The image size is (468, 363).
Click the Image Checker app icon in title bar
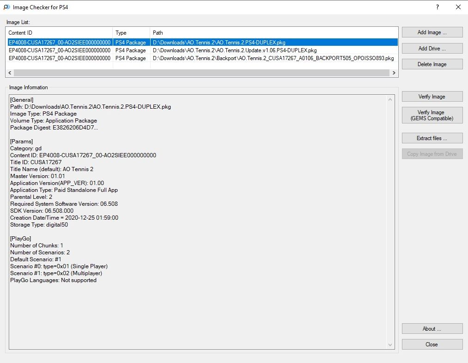(x=6, y=7)
